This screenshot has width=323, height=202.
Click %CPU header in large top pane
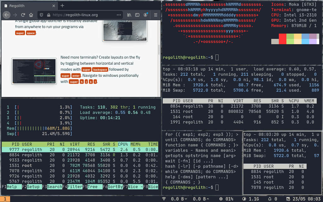click(294, 101)
